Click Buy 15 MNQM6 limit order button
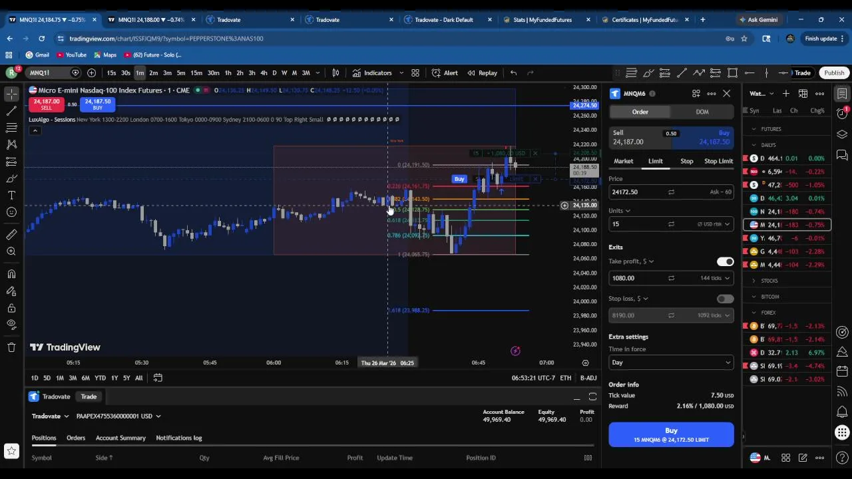852x479 pixels. [x=671, y=434]
